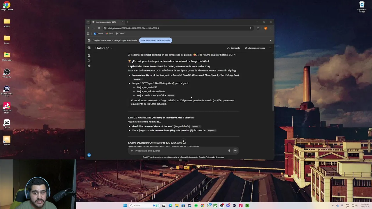Open Wikipedia citation after Ganó directamente Game of the Year
372x209 pixels.
(x=196, y=127)
